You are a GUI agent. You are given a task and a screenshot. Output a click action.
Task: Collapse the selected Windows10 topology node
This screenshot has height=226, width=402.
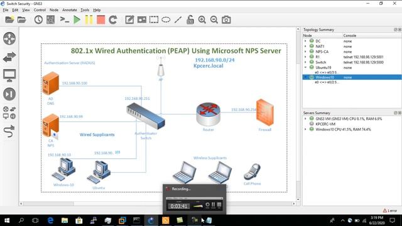(x=305, y=77)
